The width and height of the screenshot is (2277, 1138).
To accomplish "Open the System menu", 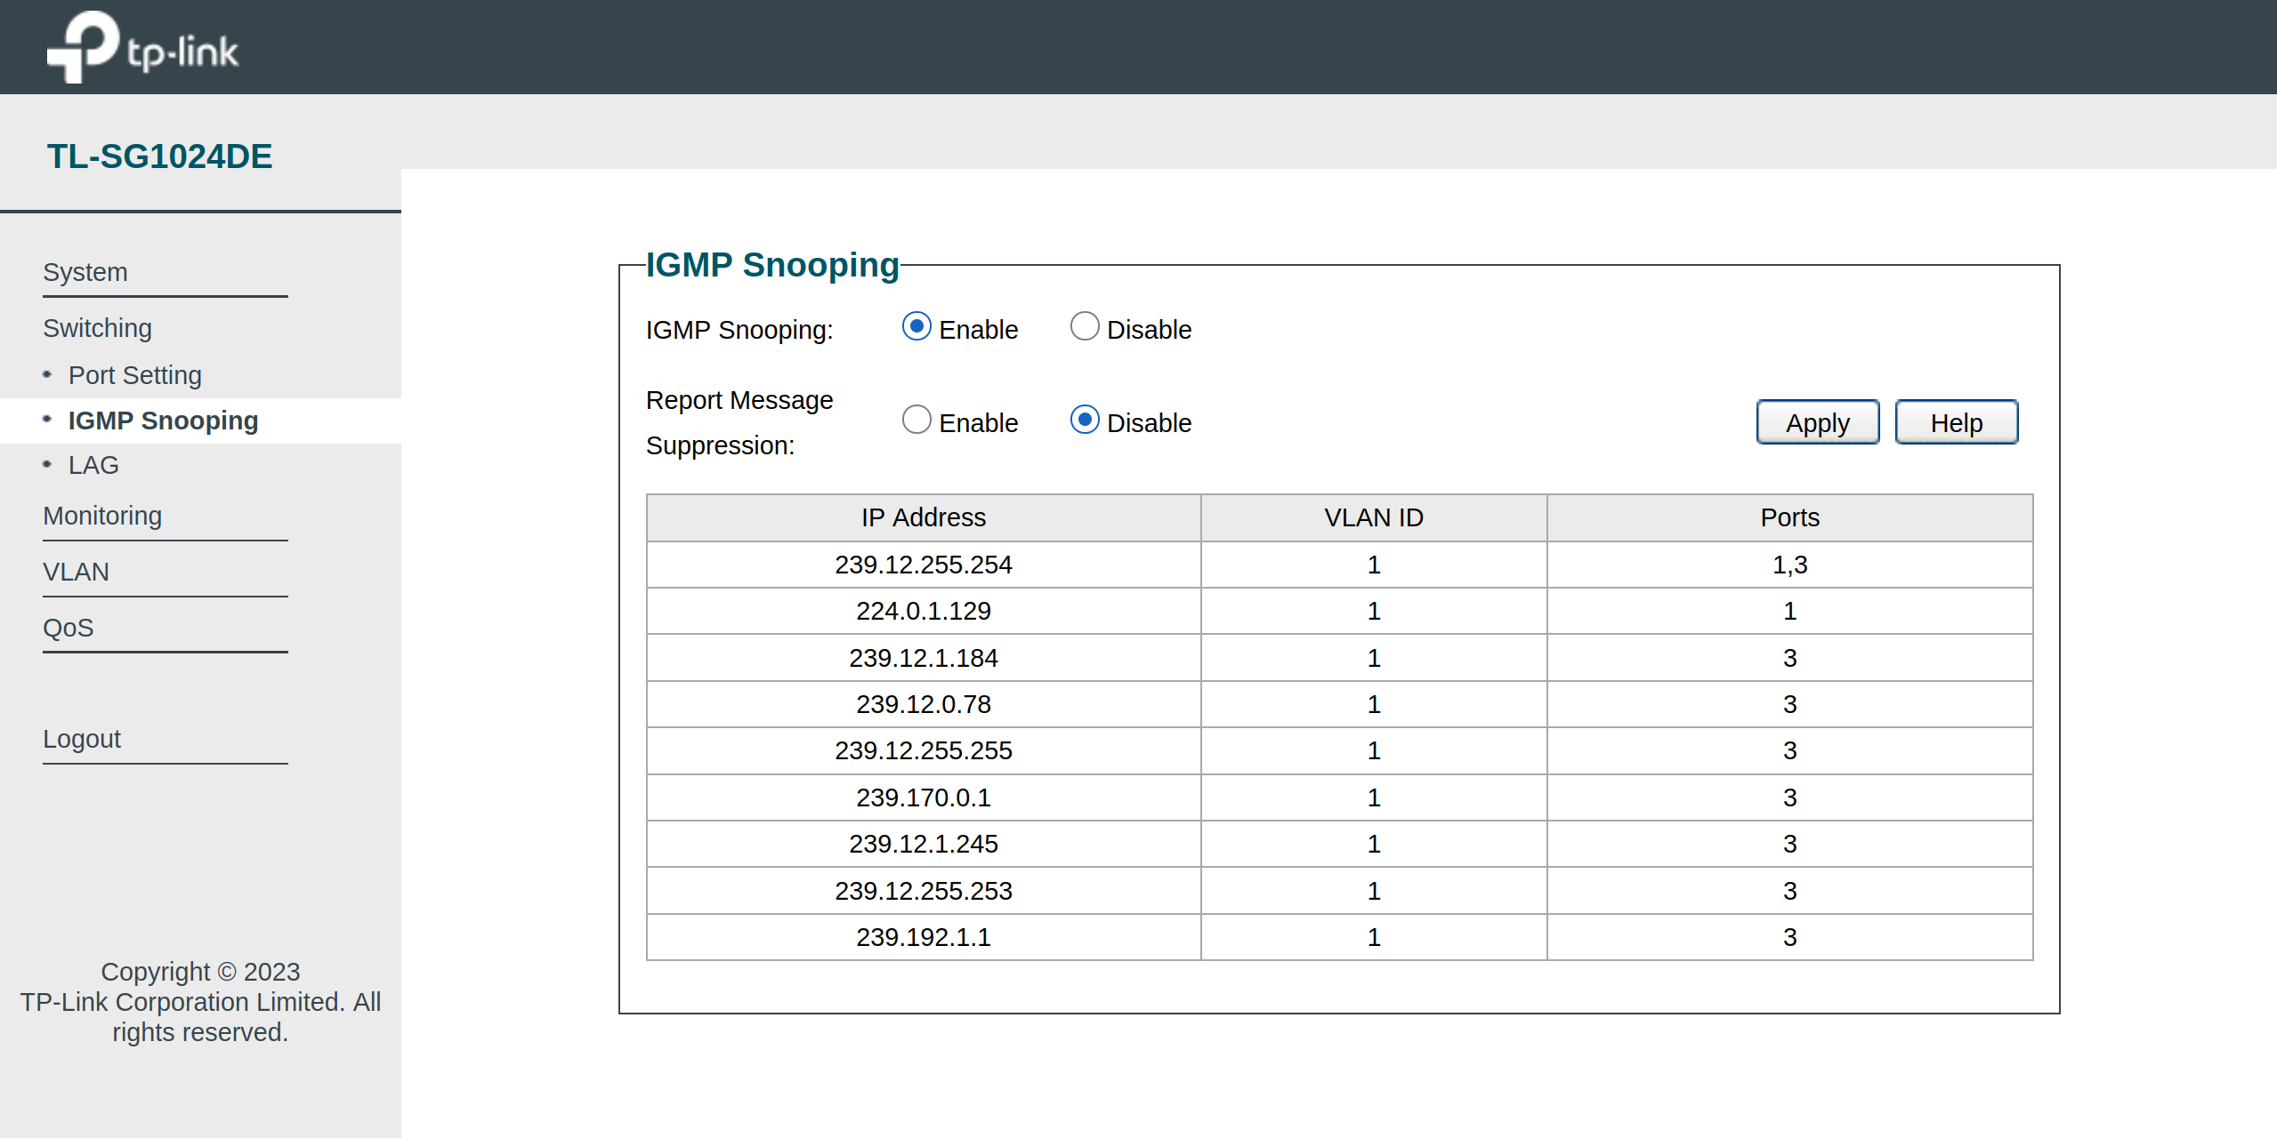I will point(85,272).
